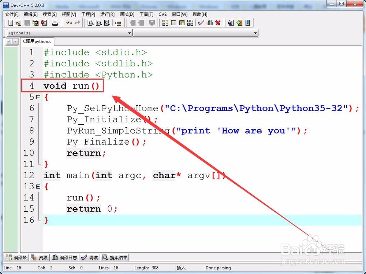This screenshot has height=274, width=366.
Task: Click the red X stop-execution icon
Action: coord(218,23)
